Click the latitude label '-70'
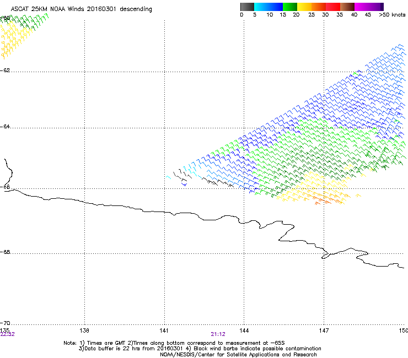This screenshot has height=358, width=408. click(5, 323)
